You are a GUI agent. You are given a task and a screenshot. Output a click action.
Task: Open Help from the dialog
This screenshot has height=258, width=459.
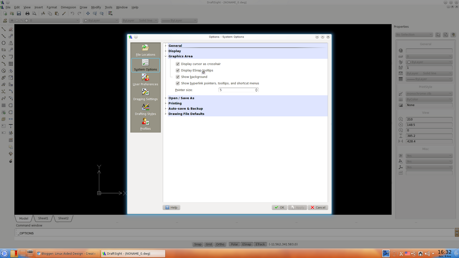tap(171, 207)
